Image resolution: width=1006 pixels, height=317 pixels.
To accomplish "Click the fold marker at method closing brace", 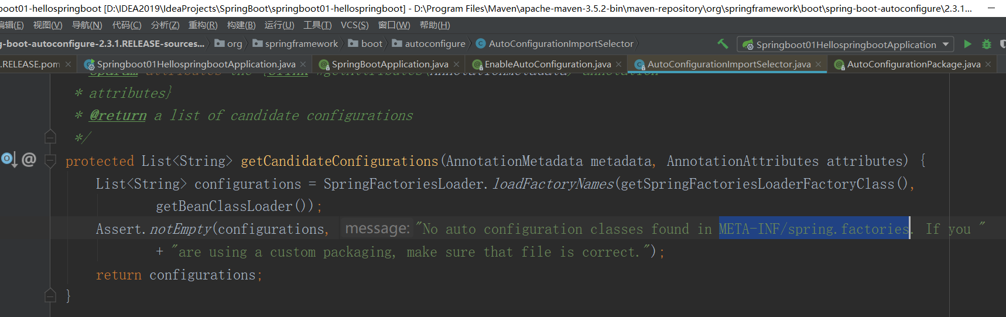I will click(x=50, y=296).
